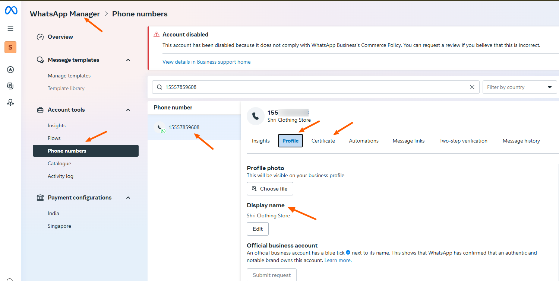559x281 pixels.
Task: Click the orange S account avatar
Action: (x=10, y=47)
